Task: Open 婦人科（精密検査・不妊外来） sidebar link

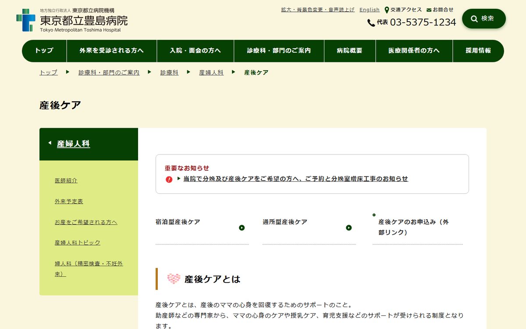Action: pyautogui.click(x=89, y=268)
